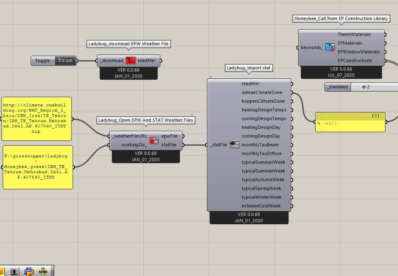Click the "coolingDesignDay" output text
This screenshot has width=398, height=276.
[261, 136]
